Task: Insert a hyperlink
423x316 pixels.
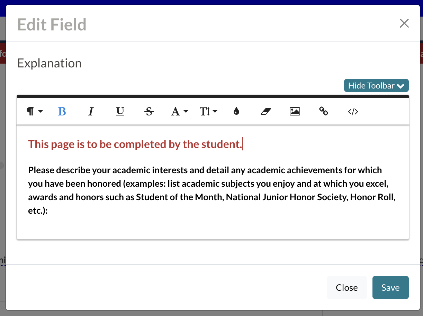Action: (324, 111)
